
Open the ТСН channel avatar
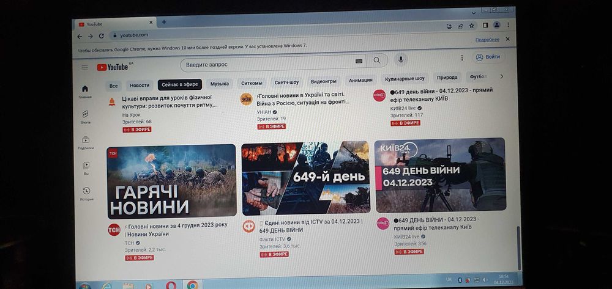click(x=114, y=229)
